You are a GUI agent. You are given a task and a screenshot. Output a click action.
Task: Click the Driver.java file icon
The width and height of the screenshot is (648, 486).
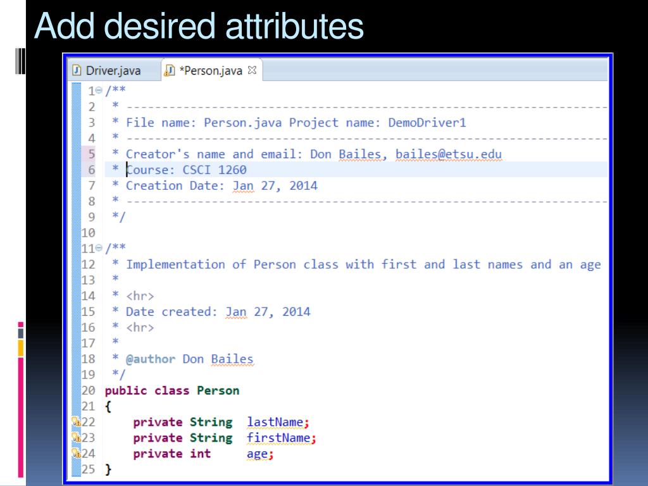[x=77, y=71]
